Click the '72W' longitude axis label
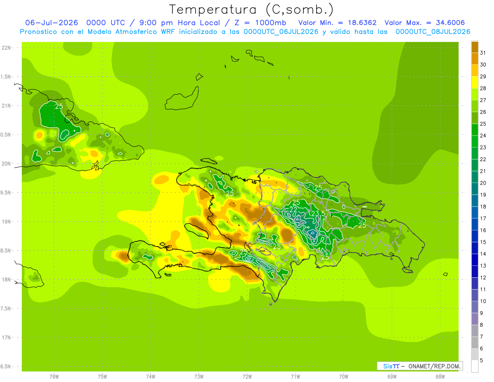Image resolution: width=494 pixels, height=382 pixels. [247, 376]
